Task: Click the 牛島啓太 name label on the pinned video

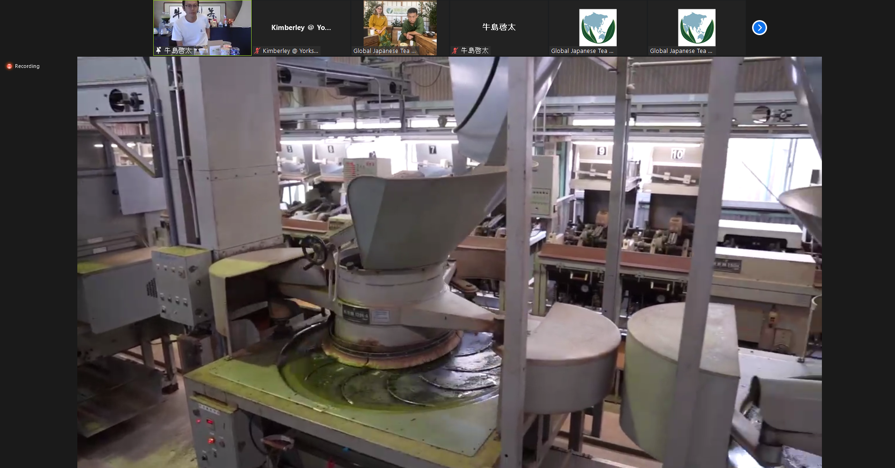Action: (x=178, y=51)
